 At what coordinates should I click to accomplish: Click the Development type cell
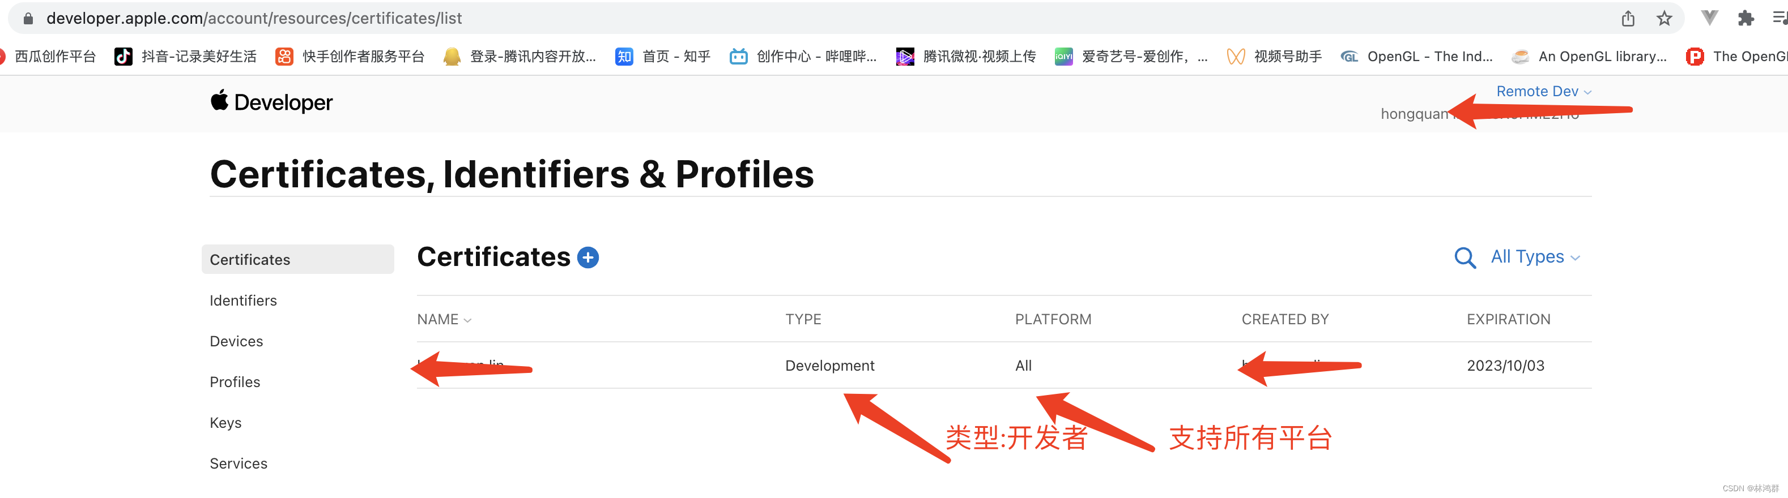coord(829,366)
